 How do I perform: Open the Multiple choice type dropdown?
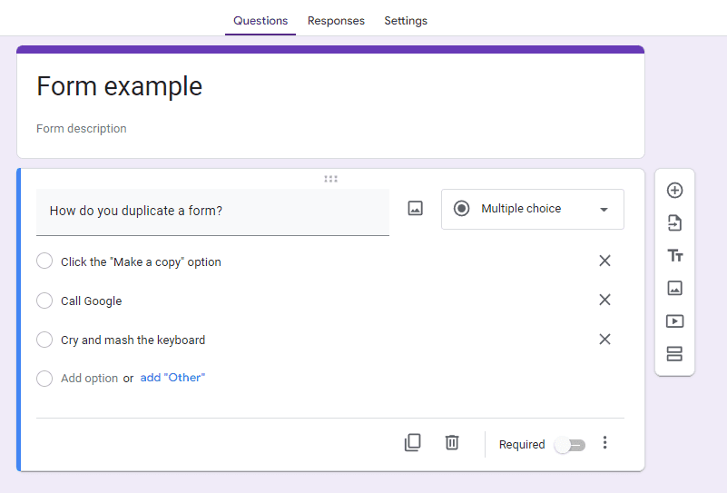(x=532, y=209)
